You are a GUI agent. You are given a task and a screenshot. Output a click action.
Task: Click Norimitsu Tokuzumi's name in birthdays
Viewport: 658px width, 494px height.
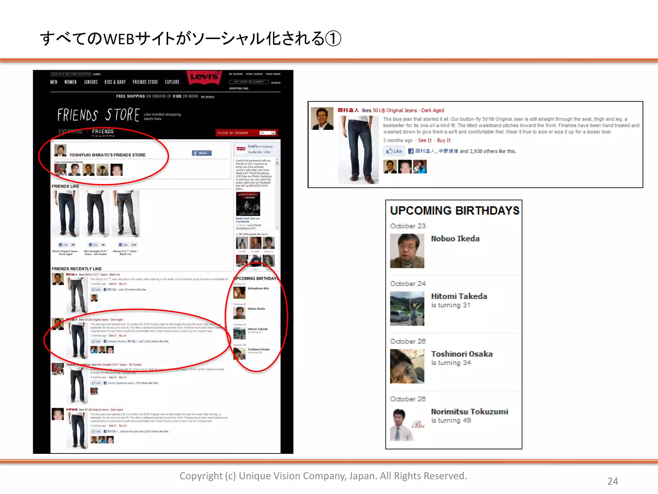point(469,412)
